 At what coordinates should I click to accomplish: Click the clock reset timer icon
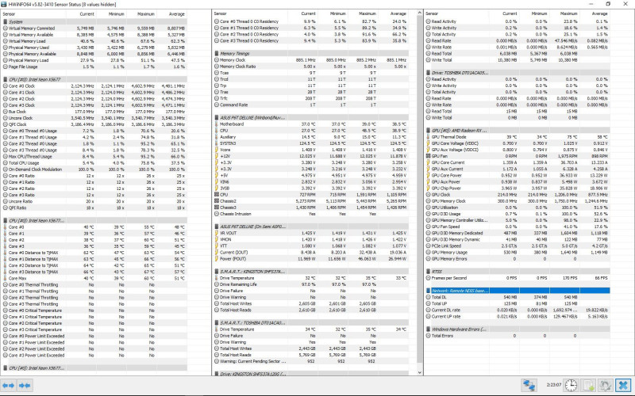tap(571, 385)
